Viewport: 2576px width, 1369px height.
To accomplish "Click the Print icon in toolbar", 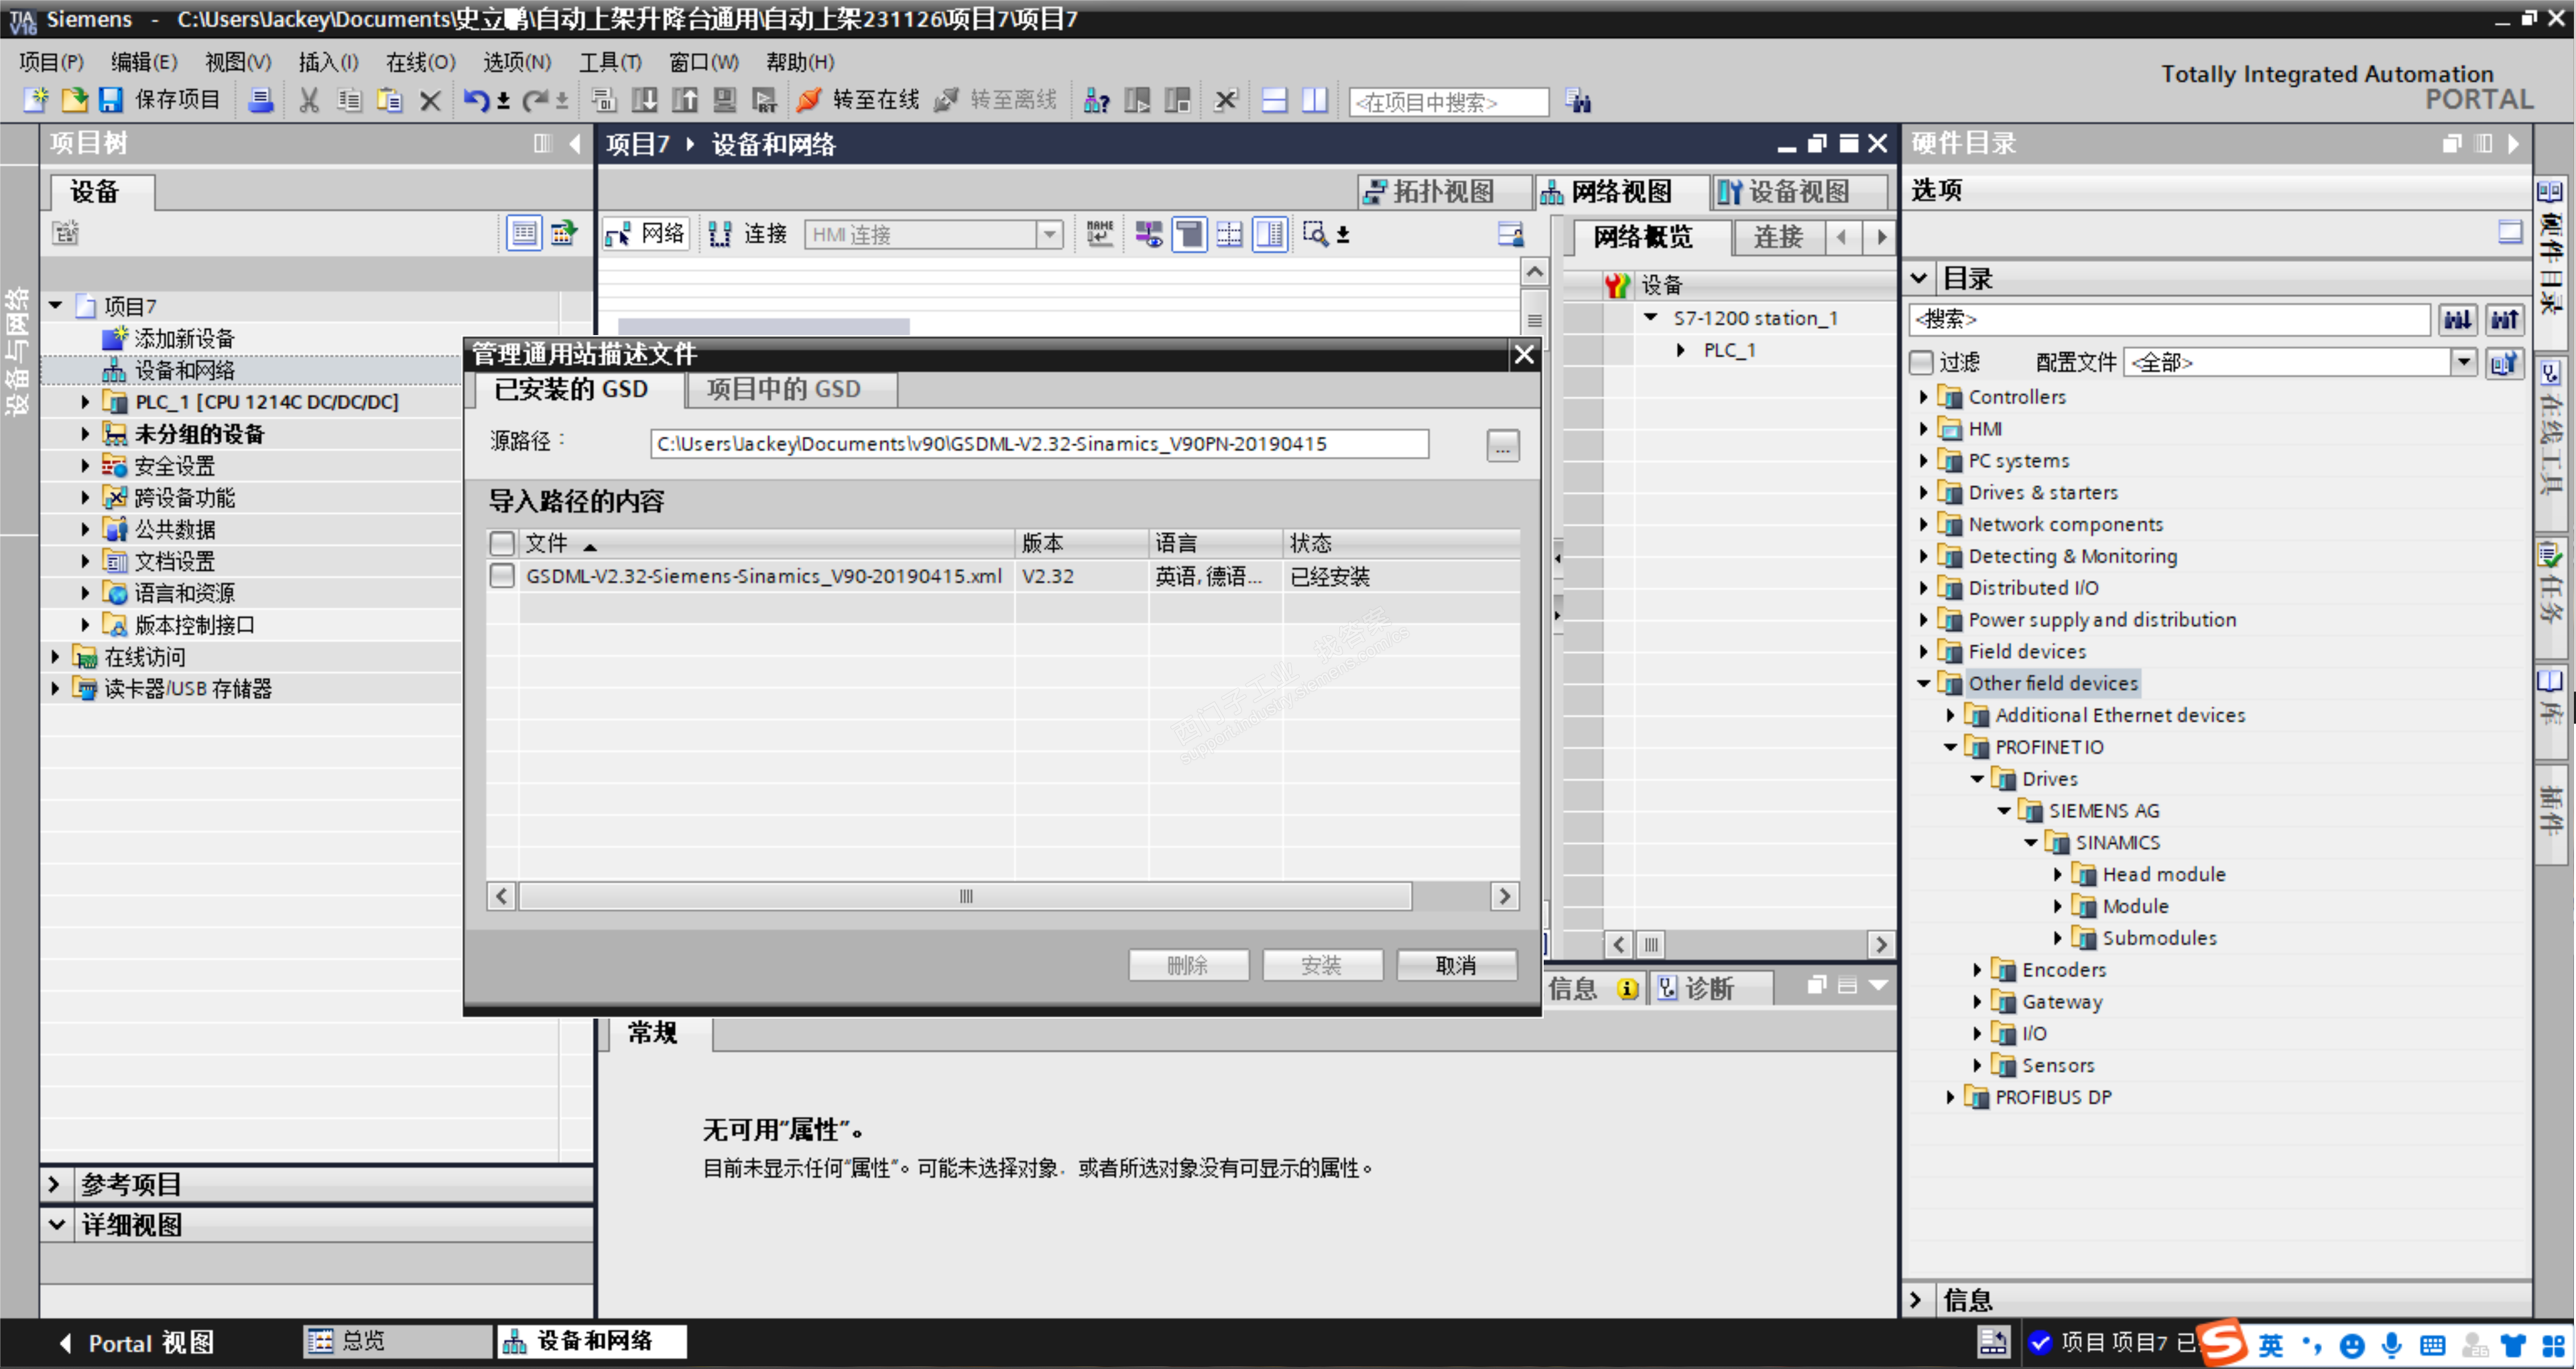I will [261, 100].
